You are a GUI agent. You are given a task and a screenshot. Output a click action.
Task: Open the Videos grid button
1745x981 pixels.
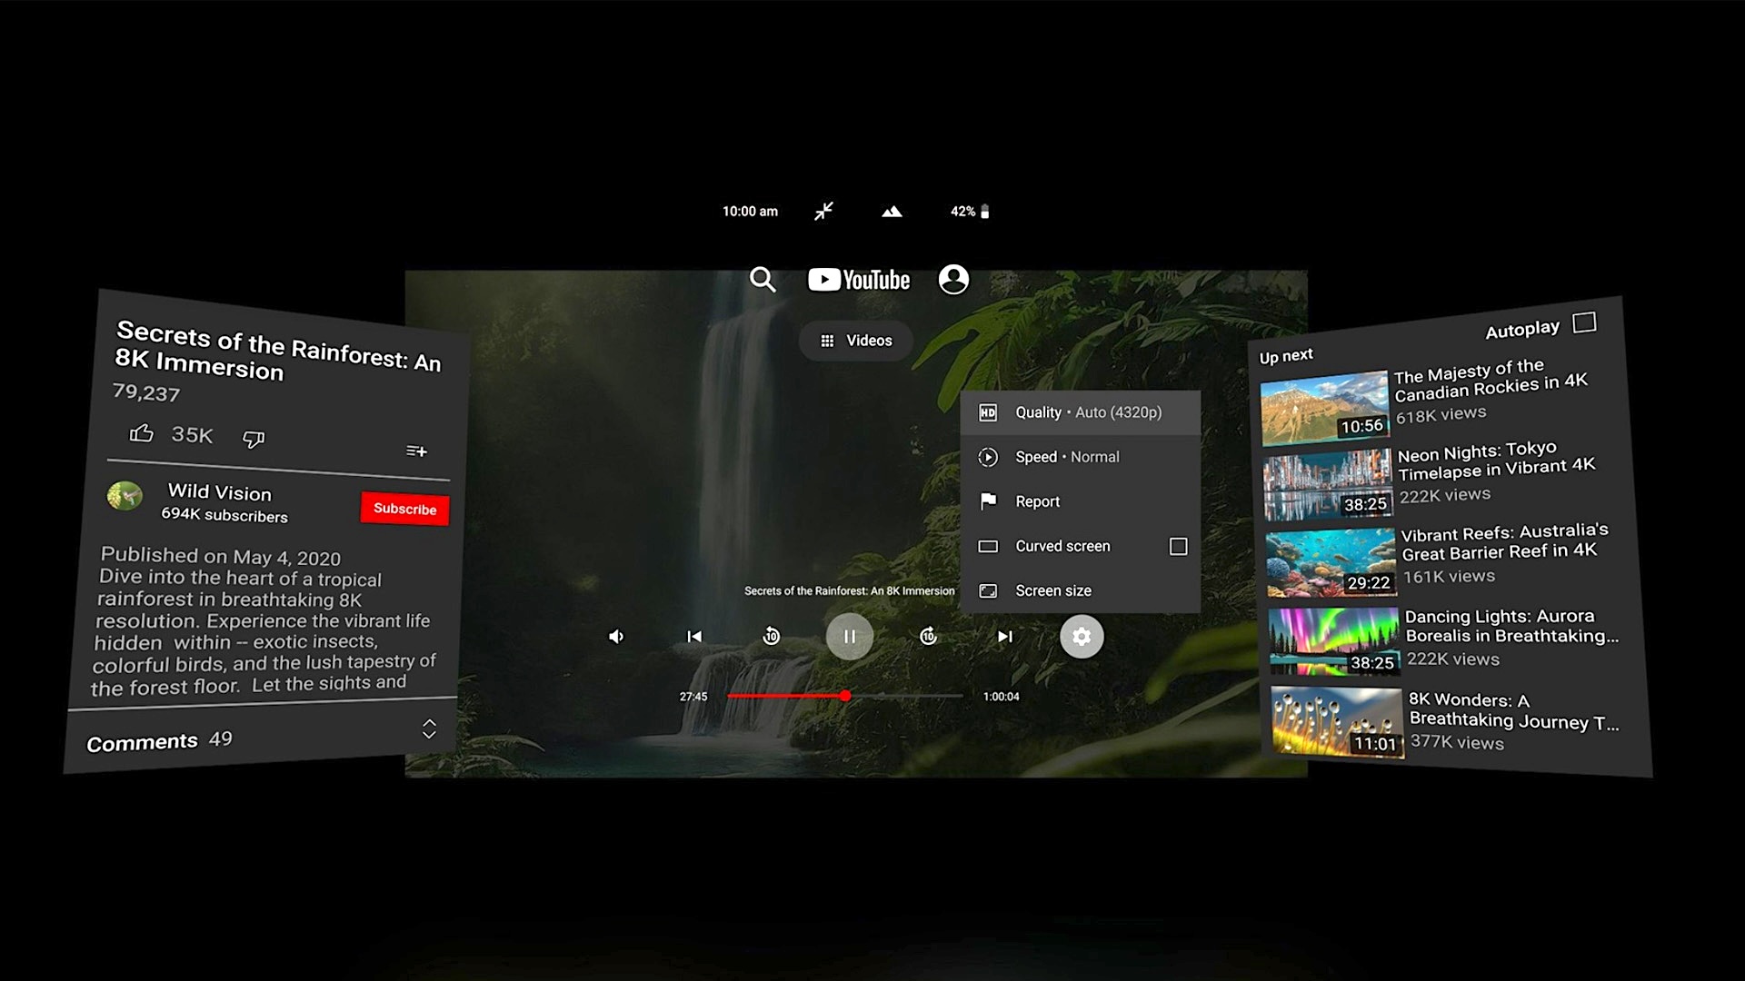pos(855,341)
